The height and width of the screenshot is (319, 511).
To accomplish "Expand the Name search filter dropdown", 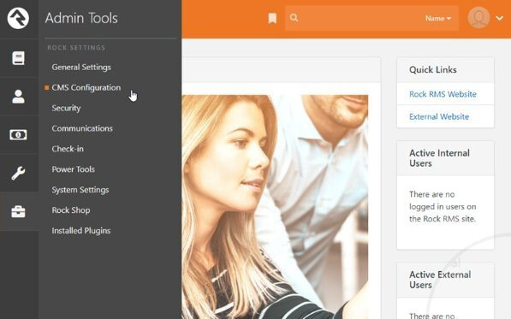I will (x=438, y=19).
